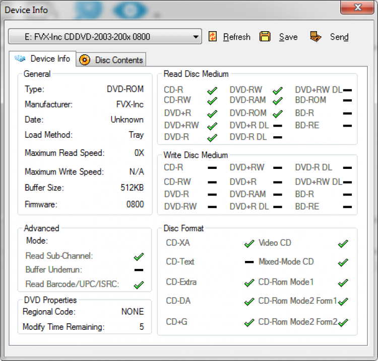Click the write DVD-RW dash

point(212,207)
